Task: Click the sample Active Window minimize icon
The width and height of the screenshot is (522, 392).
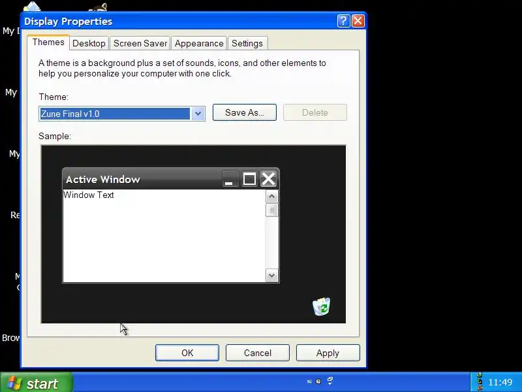Action: [230, 178]
